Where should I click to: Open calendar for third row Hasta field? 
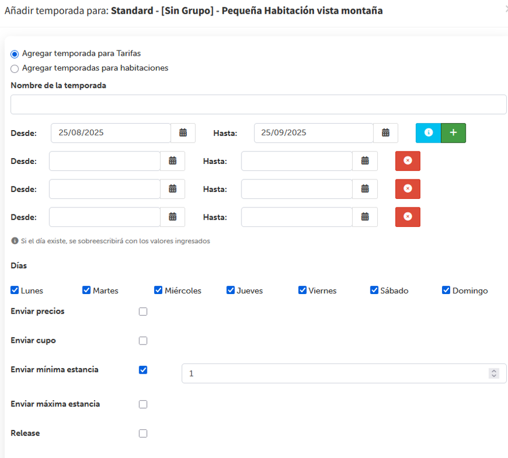tap(365, 189)
